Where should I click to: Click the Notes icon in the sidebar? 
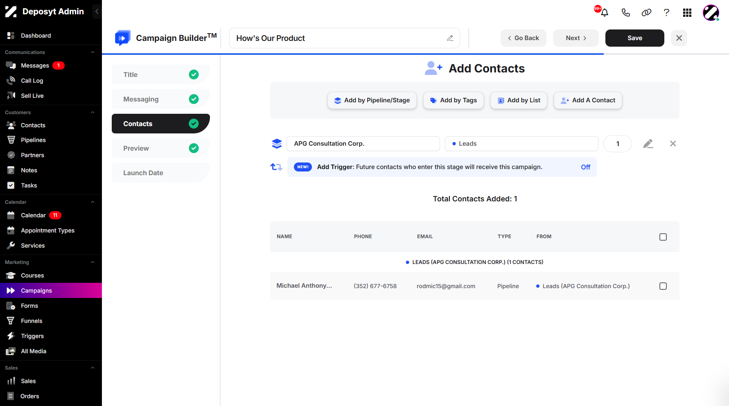click(x=11, y=170)
